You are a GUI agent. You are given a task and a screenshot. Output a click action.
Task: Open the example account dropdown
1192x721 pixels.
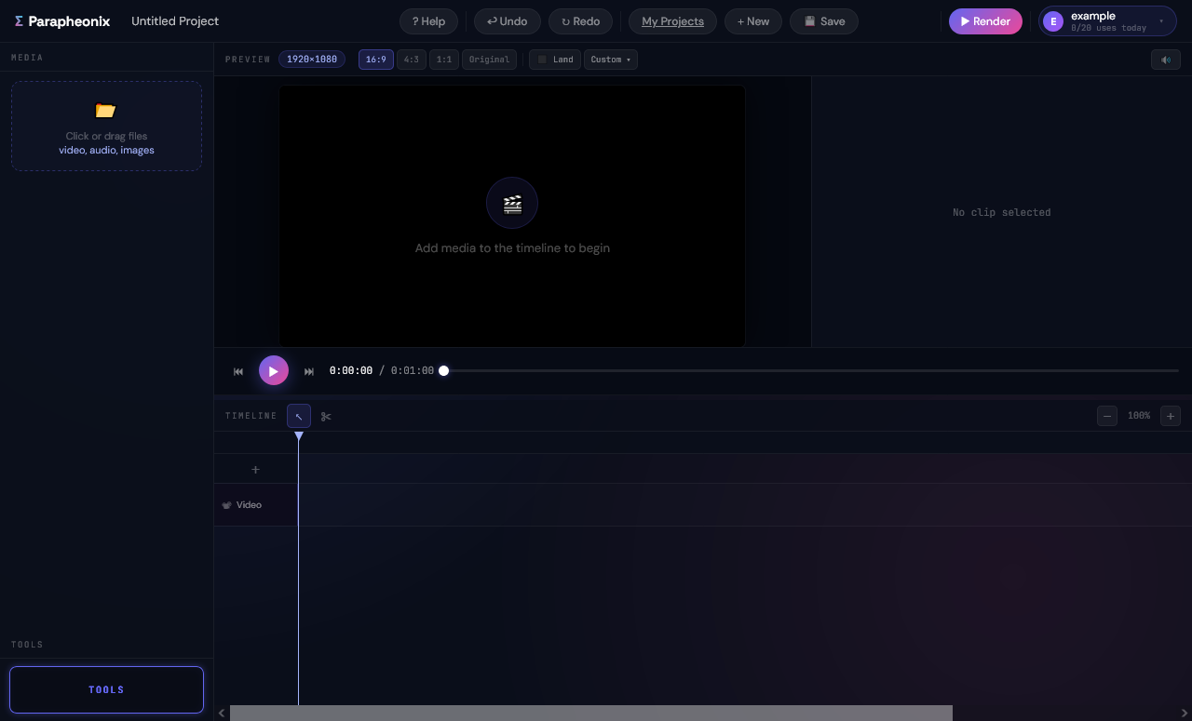1107,21
